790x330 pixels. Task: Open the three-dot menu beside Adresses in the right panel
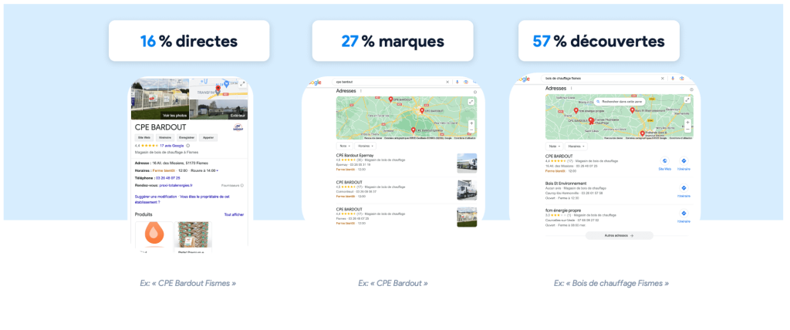pyautogui.click(x=572, y=88)
